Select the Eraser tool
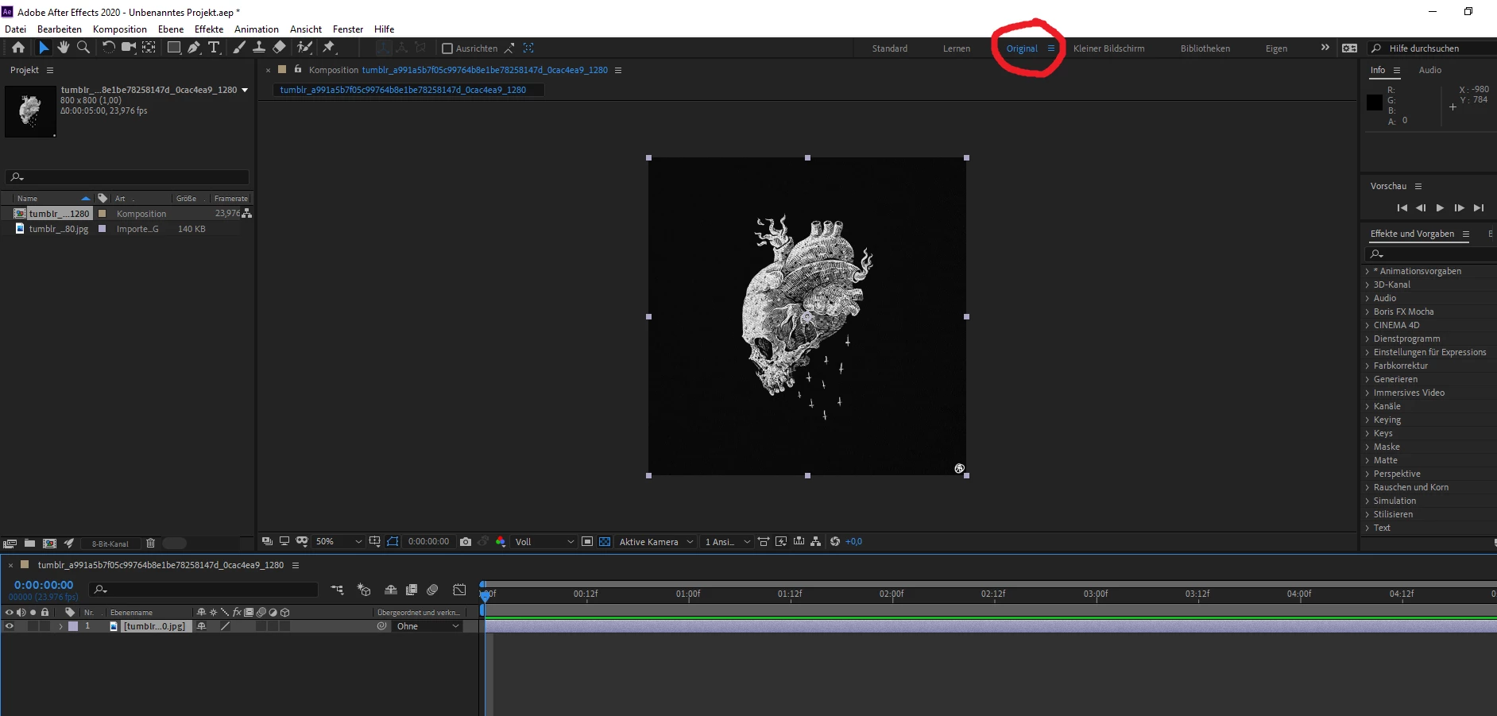Image resolution: width=1497 pixels, height=716 pixels. tap(279, 48)
